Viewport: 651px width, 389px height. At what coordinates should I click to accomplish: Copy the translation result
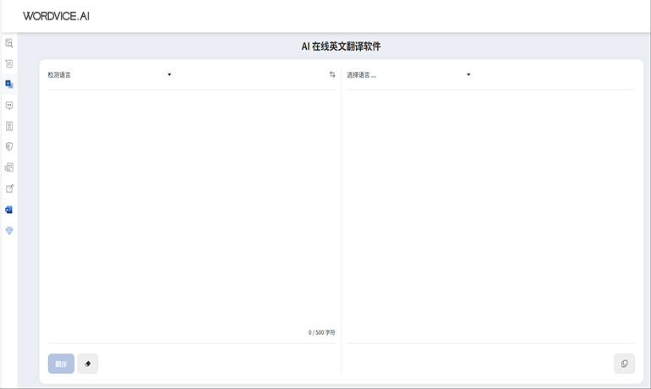coord(625,364)
